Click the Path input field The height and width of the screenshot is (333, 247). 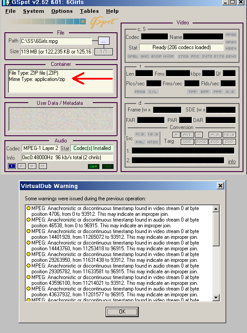coord(56,41)
